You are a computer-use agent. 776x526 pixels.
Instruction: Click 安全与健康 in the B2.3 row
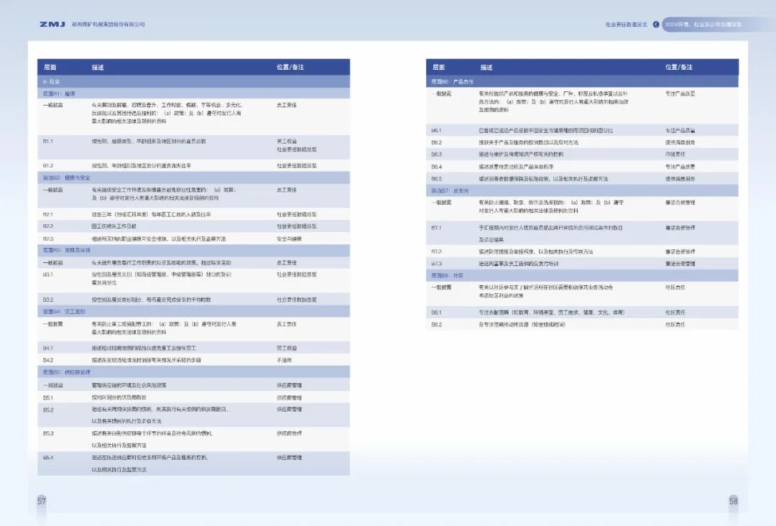[x=289, y=239]
